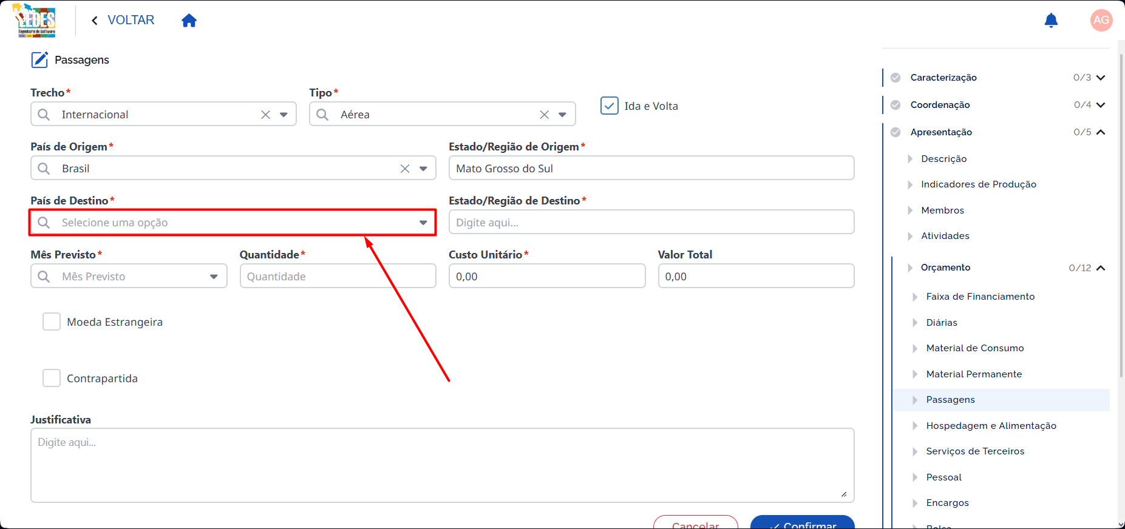Click the Coordenação status check icon
This screenshot has height=529, width=1125.
click(896, 105)
